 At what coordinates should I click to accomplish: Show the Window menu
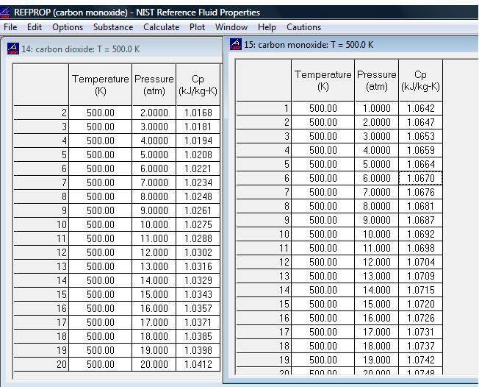pos(231,27)
